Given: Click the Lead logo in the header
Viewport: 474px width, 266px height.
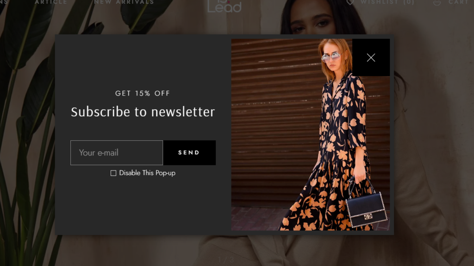Looking at the screenshot, I should tap(225, 6).
